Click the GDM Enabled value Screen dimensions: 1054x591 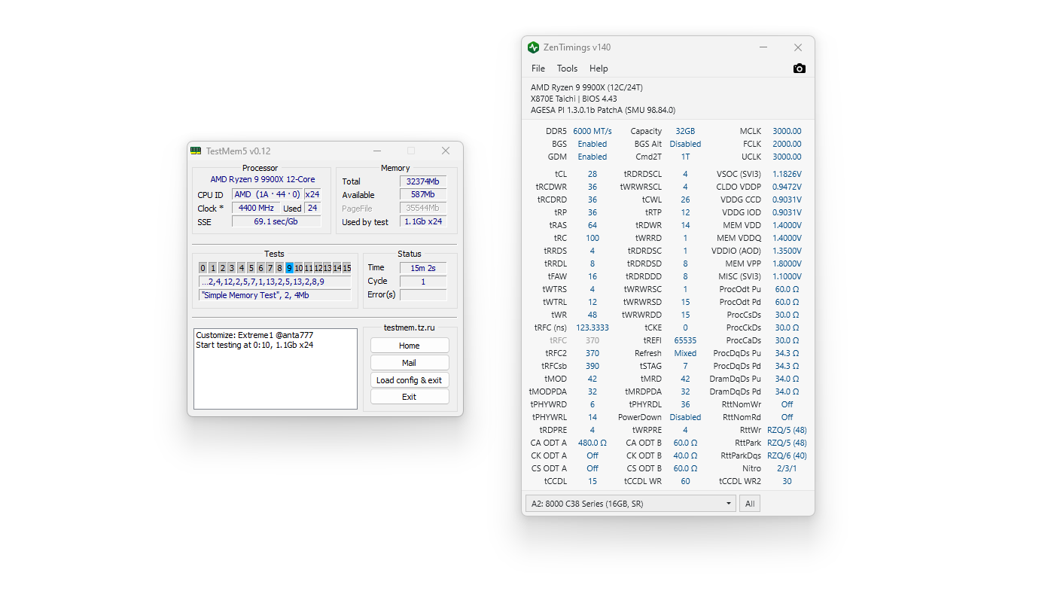(x=592, y=157)
